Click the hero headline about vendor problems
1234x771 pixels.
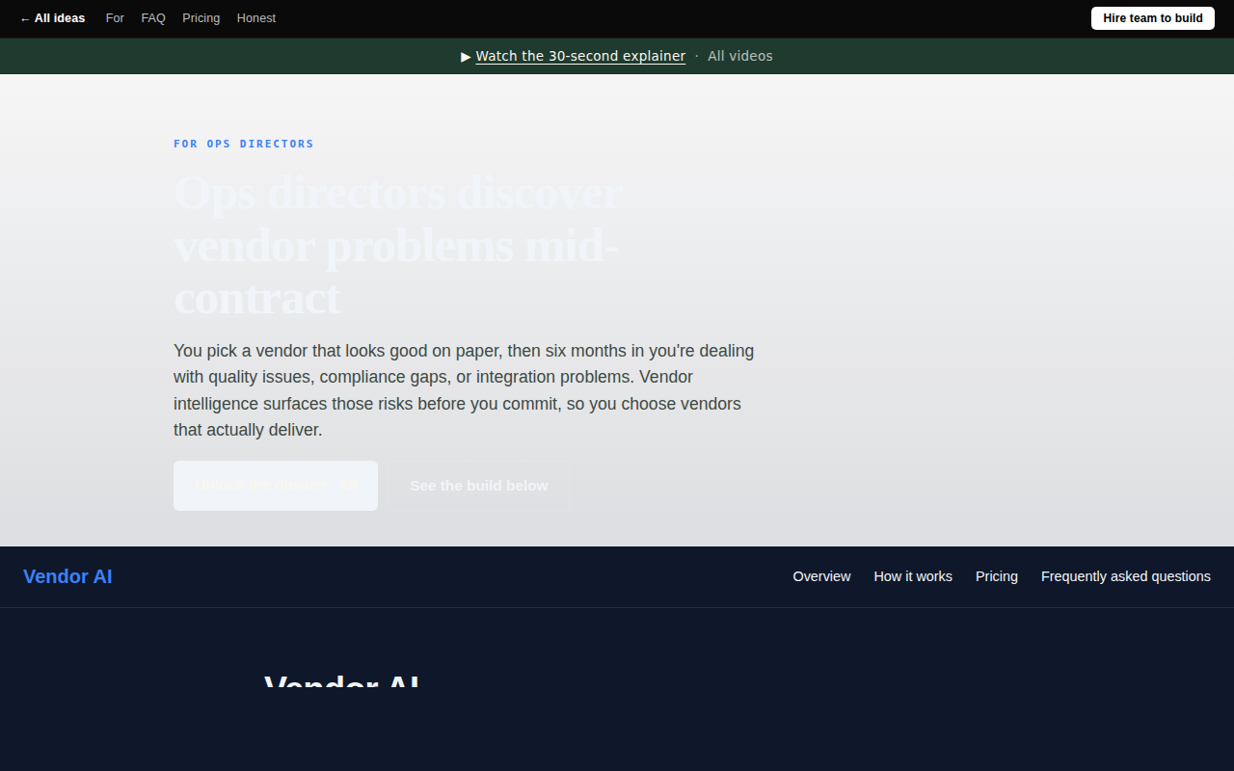click(x=398, y=245)
